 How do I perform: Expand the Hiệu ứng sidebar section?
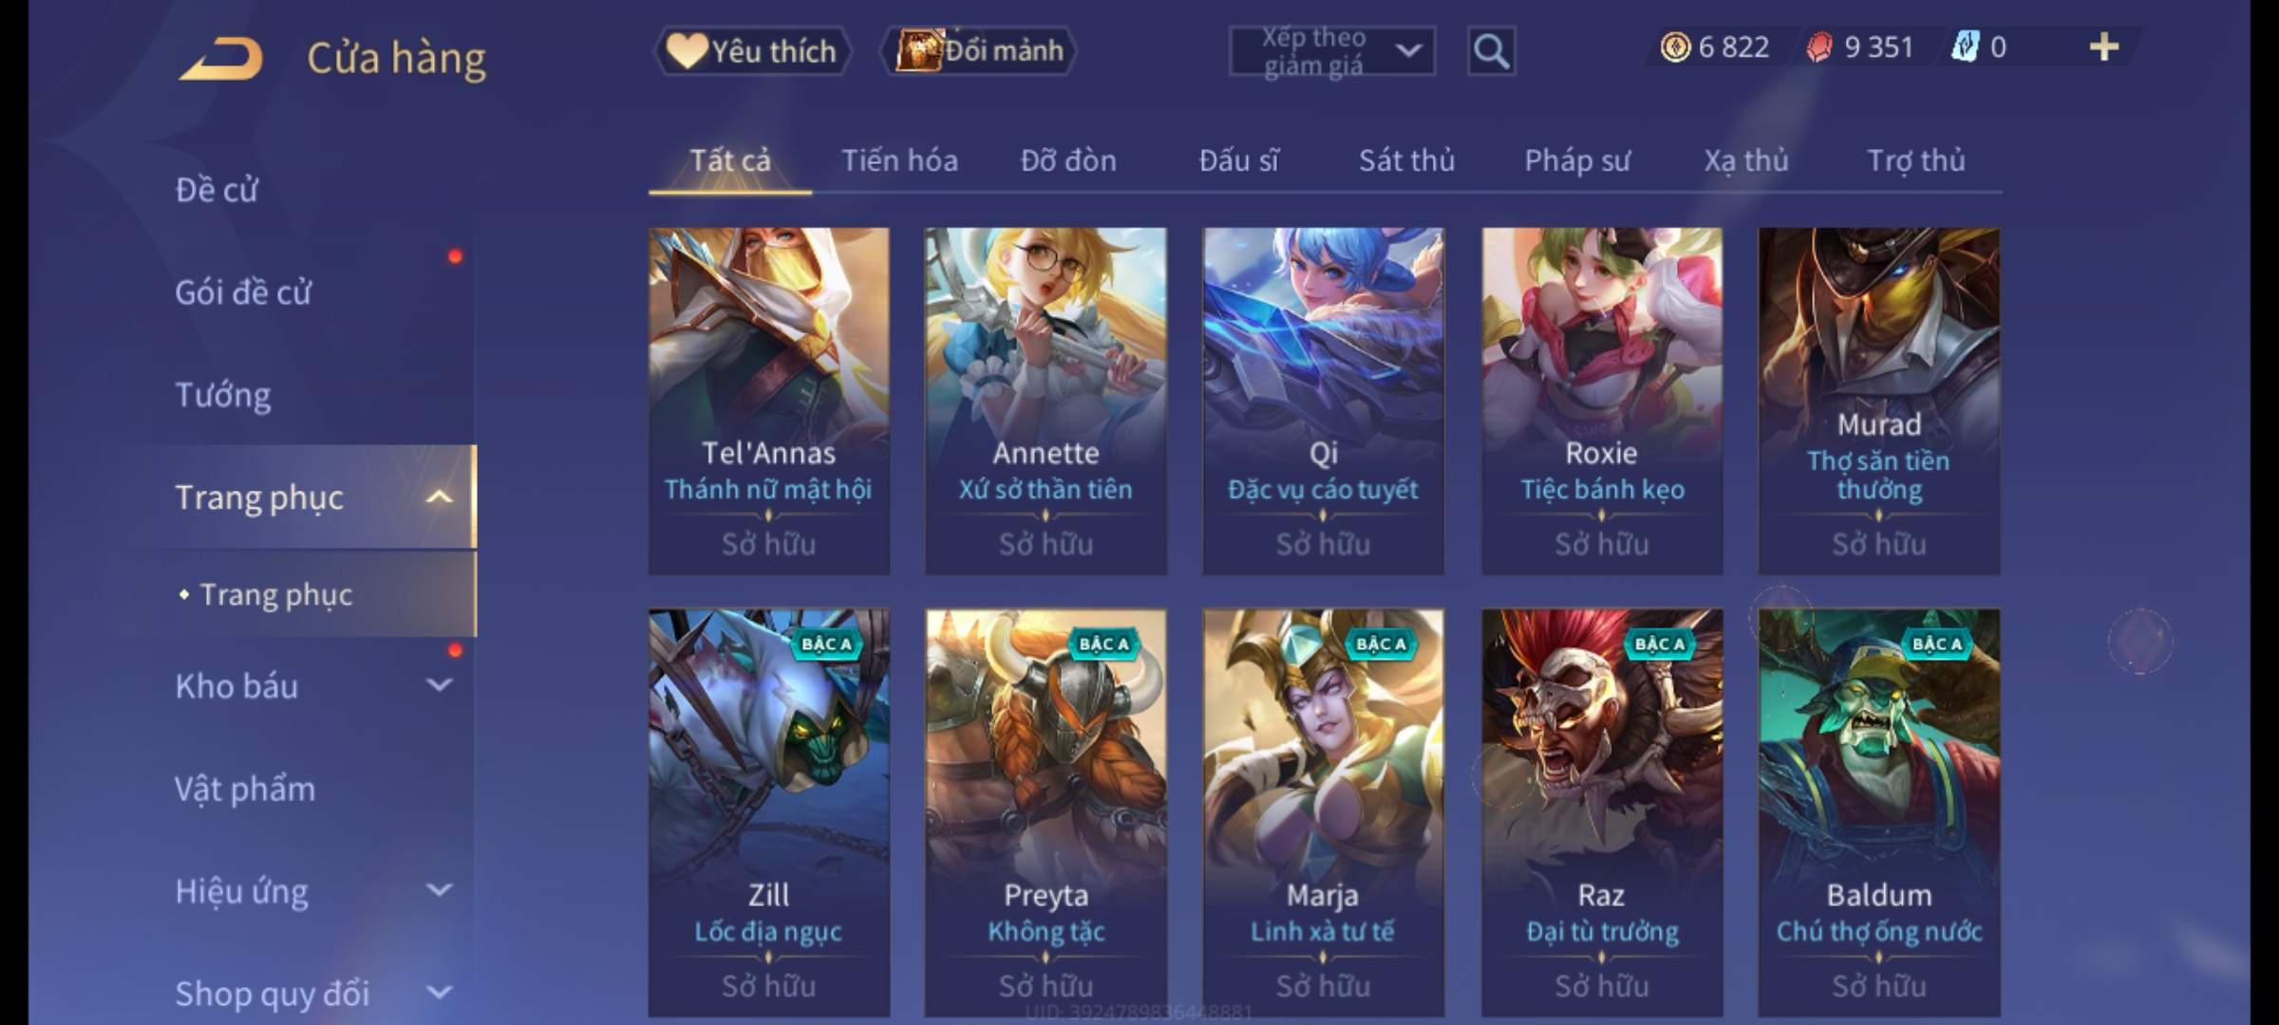[439, 889]
